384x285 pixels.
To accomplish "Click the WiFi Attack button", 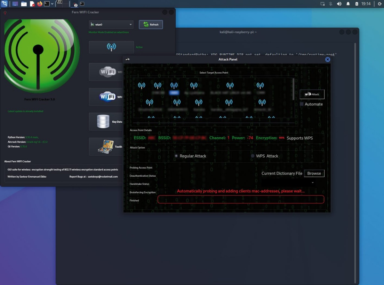I will click(312, 94).
